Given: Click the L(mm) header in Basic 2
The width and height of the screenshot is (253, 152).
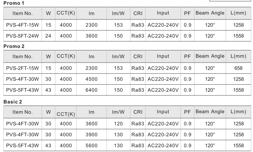Looking at the screenshot, I should point(238,112).
